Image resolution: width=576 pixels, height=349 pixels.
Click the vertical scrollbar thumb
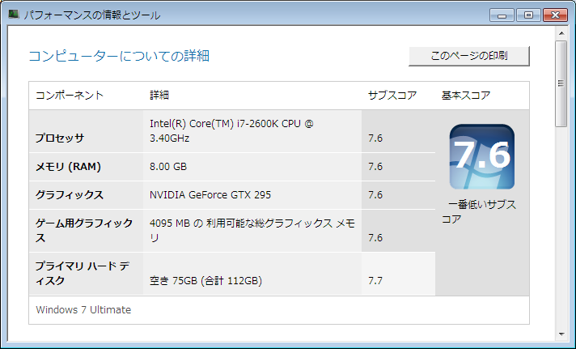pos(561,83)
